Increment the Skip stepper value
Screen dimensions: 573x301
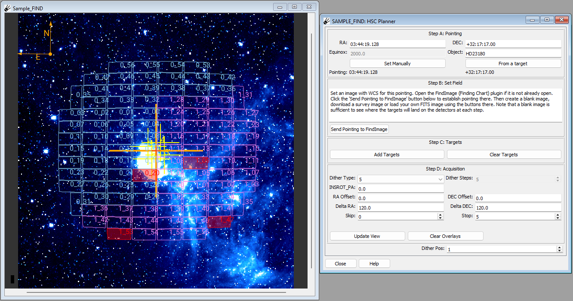[440, 215]
